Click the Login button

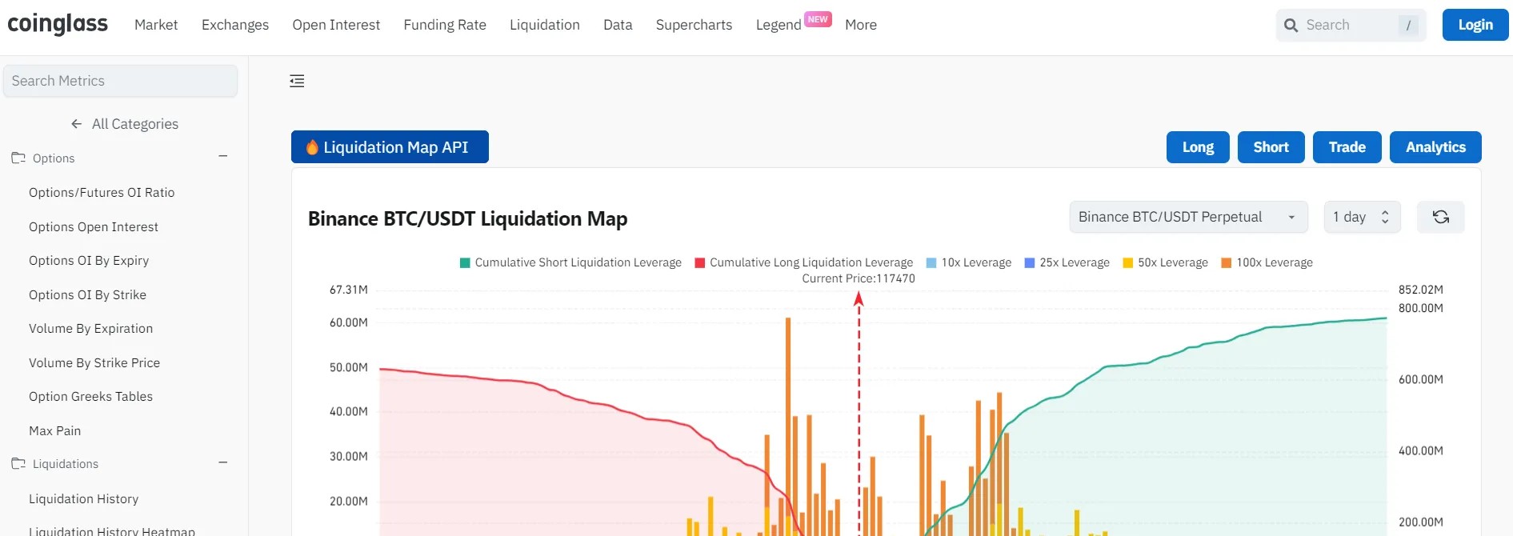1475,25
